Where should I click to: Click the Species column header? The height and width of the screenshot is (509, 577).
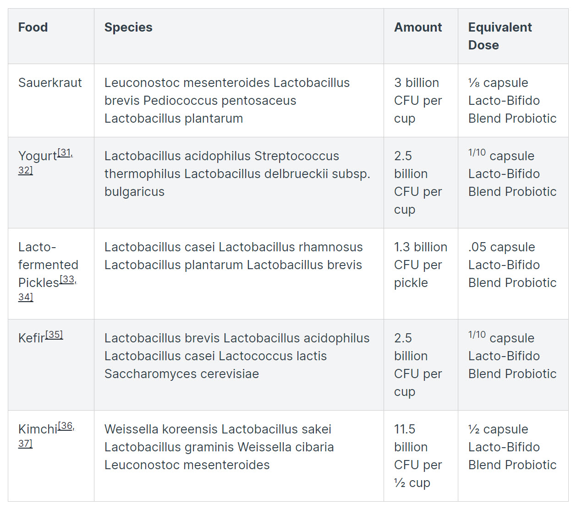[x=128, y=27]
